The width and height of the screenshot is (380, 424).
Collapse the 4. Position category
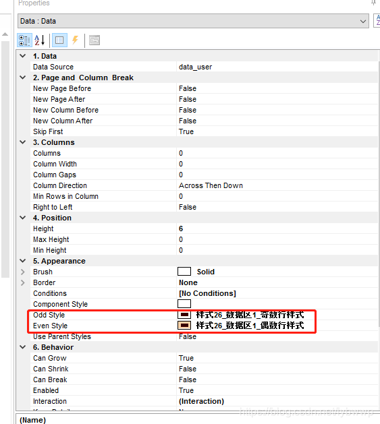[23, 218]
